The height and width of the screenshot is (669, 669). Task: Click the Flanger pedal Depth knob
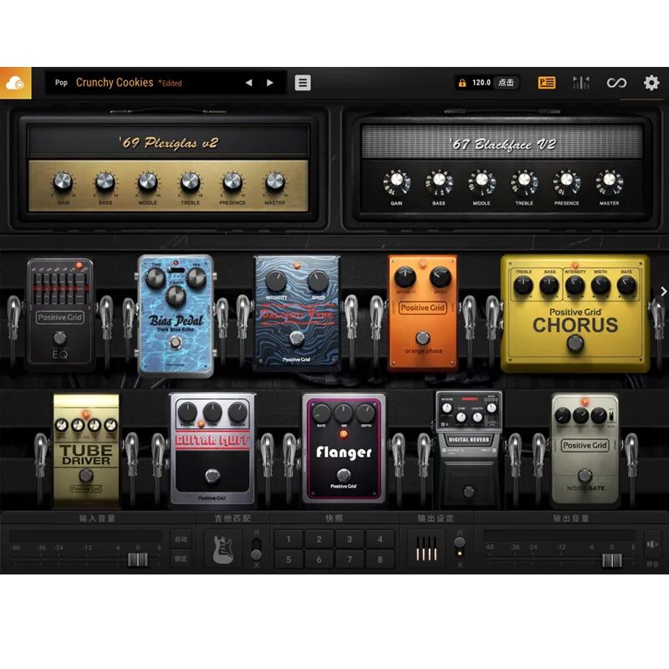[365, 413]
